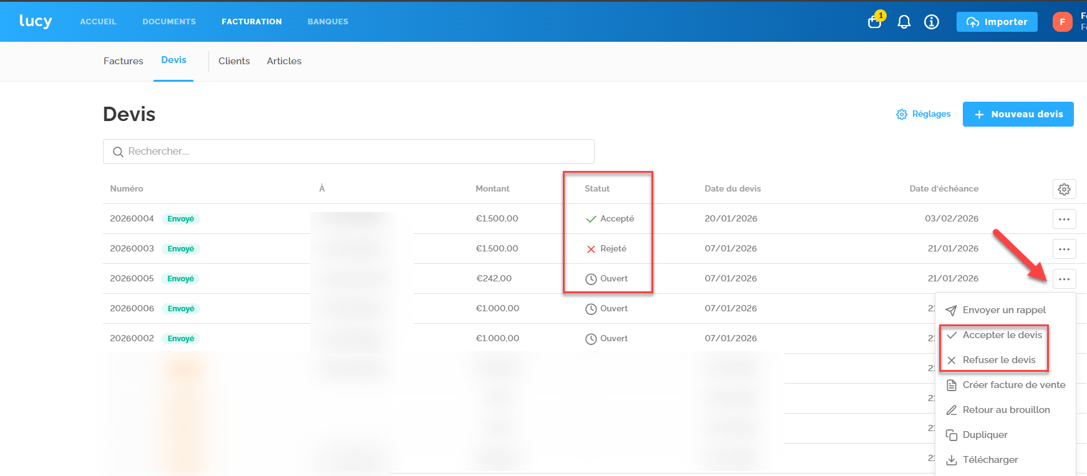Screen dimensions: 1087x476
Task: Switch to the Devis tab
Action: tap(173, 60)
